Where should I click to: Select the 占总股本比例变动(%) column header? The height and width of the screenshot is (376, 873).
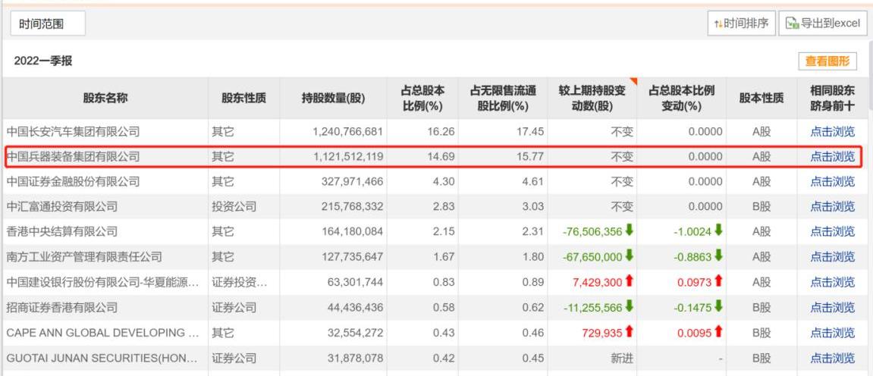681,98
